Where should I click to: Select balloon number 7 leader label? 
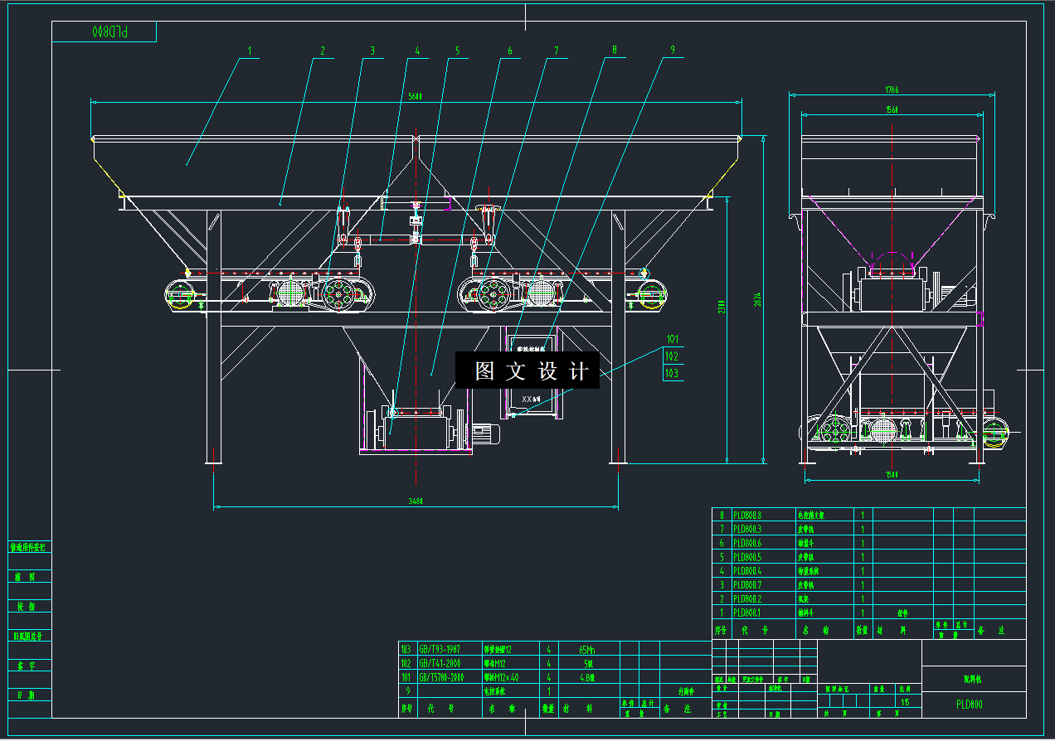point(557,51)
